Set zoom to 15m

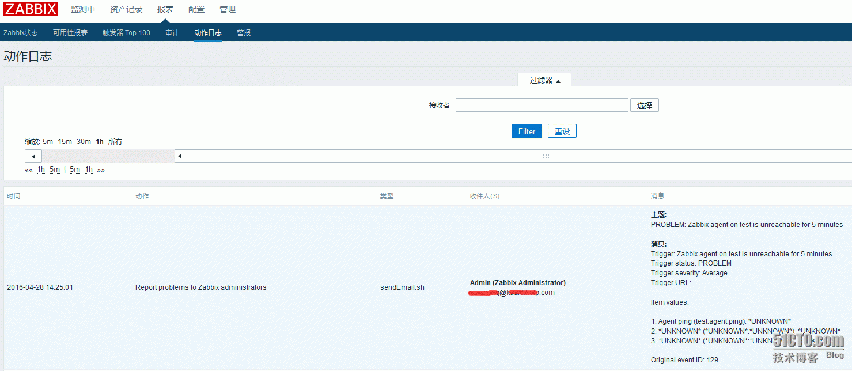65,142
